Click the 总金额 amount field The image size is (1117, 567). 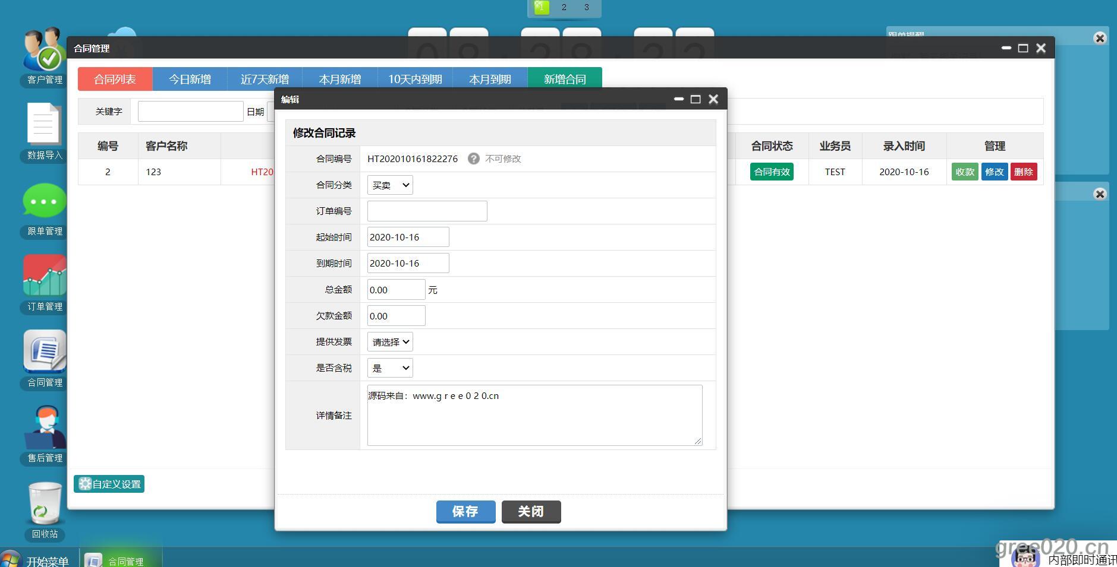point(396,290)
